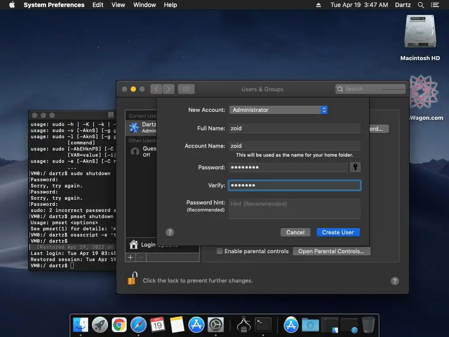Open System Information in the Dock
Image resolution: width=449 pixels, height=337 pixels.
[244, 325]
